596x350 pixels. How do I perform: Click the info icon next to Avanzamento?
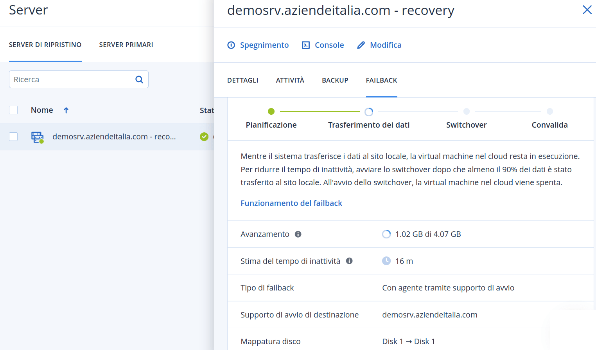pyautogui.click(x=298, y=234)
